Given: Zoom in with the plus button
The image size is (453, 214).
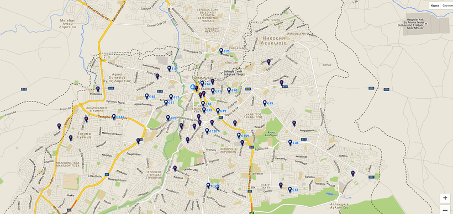Looking at the screenshot, I should [445, 198].
